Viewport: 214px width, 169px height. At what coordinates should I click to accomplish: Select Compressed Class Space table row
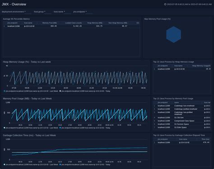point(182,121)
